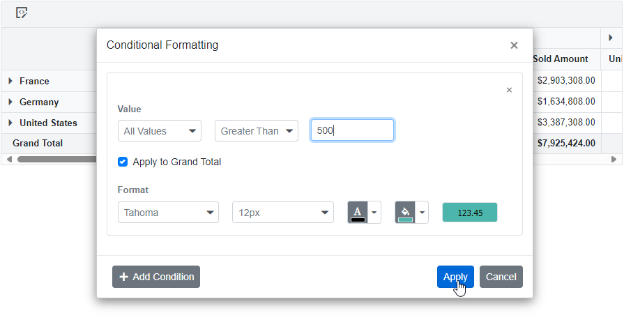Click the Apply button

(x=455, y=277)
